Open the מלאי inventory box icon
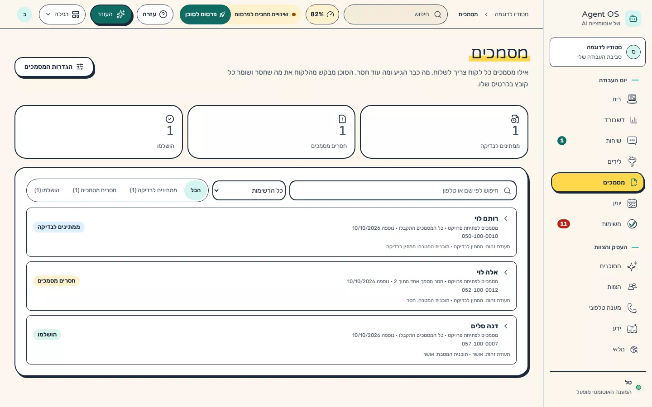Screen dimensions: 652x407 (633, 349)
